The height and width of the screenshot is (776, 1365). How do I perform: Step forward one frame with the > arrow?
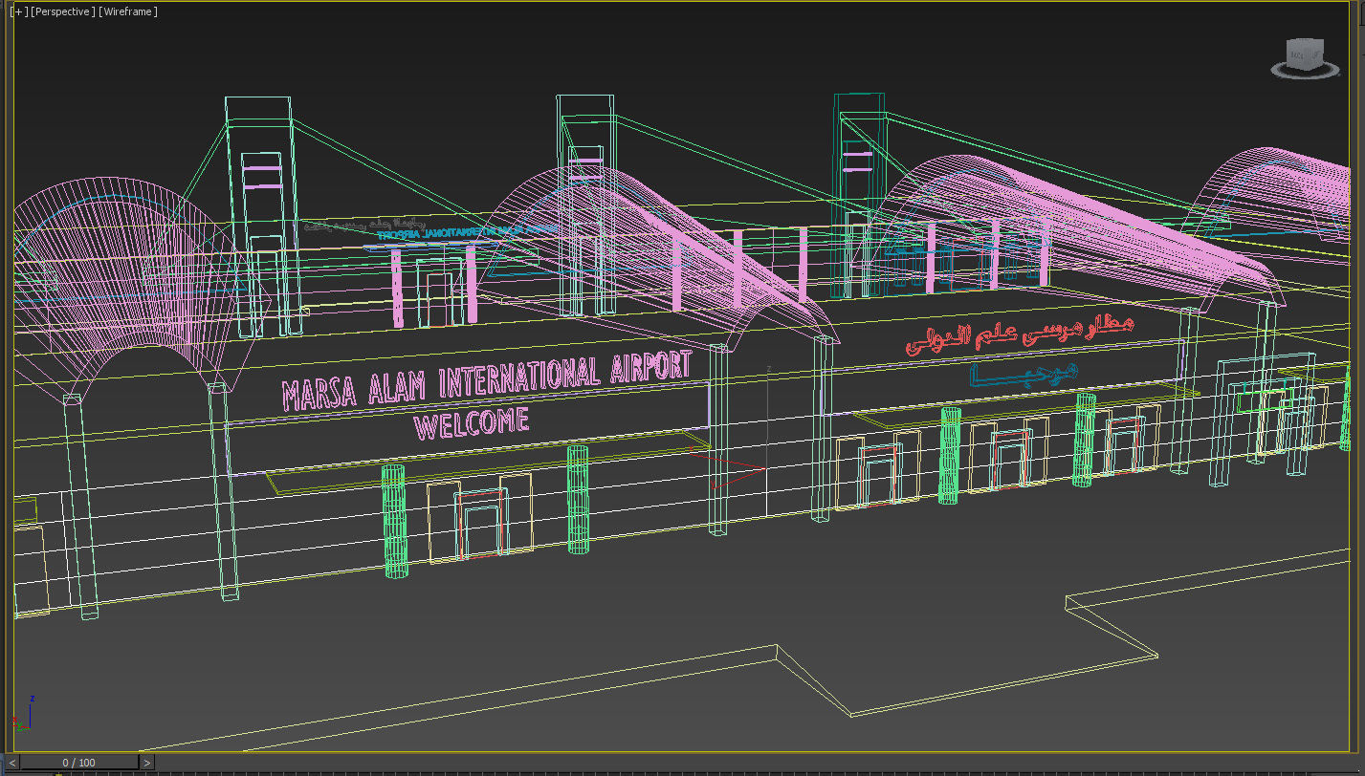[x=146, y=763]
